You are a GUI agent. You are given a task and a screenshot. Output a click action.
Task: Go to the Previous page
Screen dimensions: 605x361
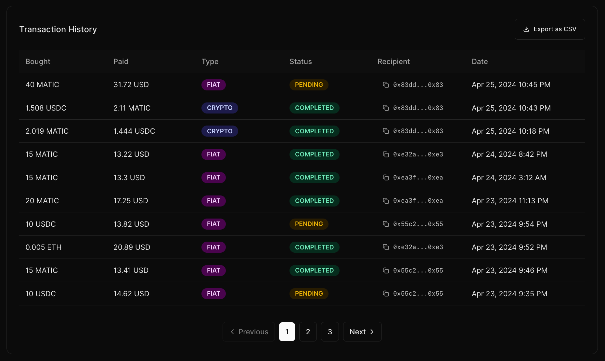(249, 332)
